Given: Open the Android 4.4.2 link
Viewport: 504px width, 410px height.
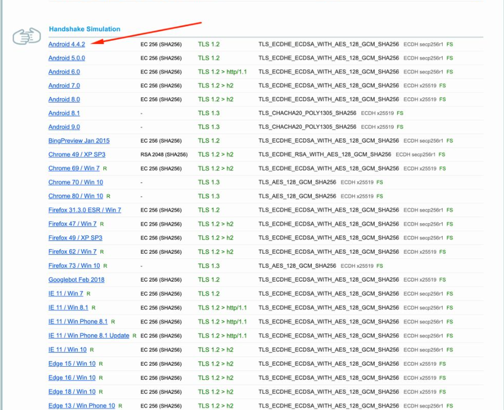Looking at the screenshot, I should 66,44.
